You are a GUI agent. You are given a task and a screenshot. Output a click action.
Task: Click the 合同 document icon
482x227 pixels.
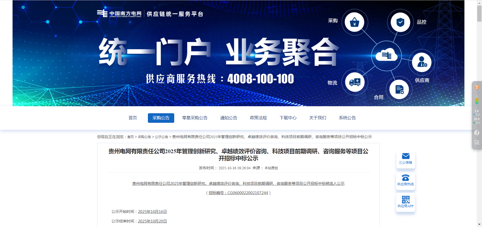pos(399,89)
